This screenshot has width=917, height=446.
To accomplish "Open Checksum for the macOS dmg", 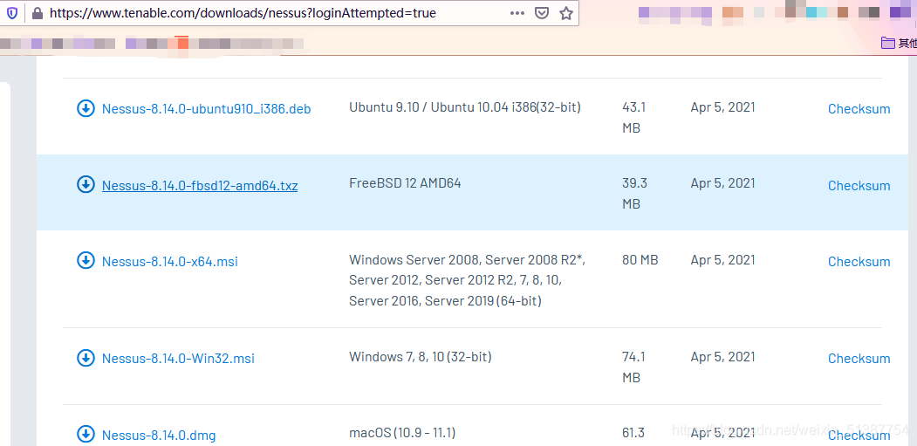I will tap(859, 435).
